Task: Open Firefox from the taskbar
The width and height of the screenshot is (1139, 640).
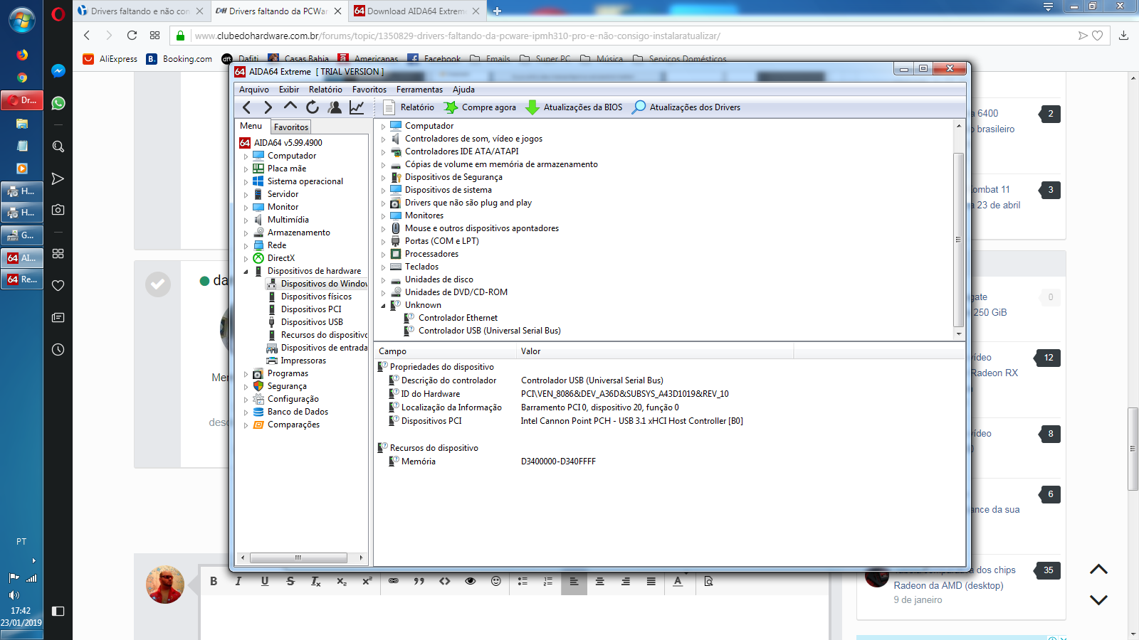Action: pos(22,55)
